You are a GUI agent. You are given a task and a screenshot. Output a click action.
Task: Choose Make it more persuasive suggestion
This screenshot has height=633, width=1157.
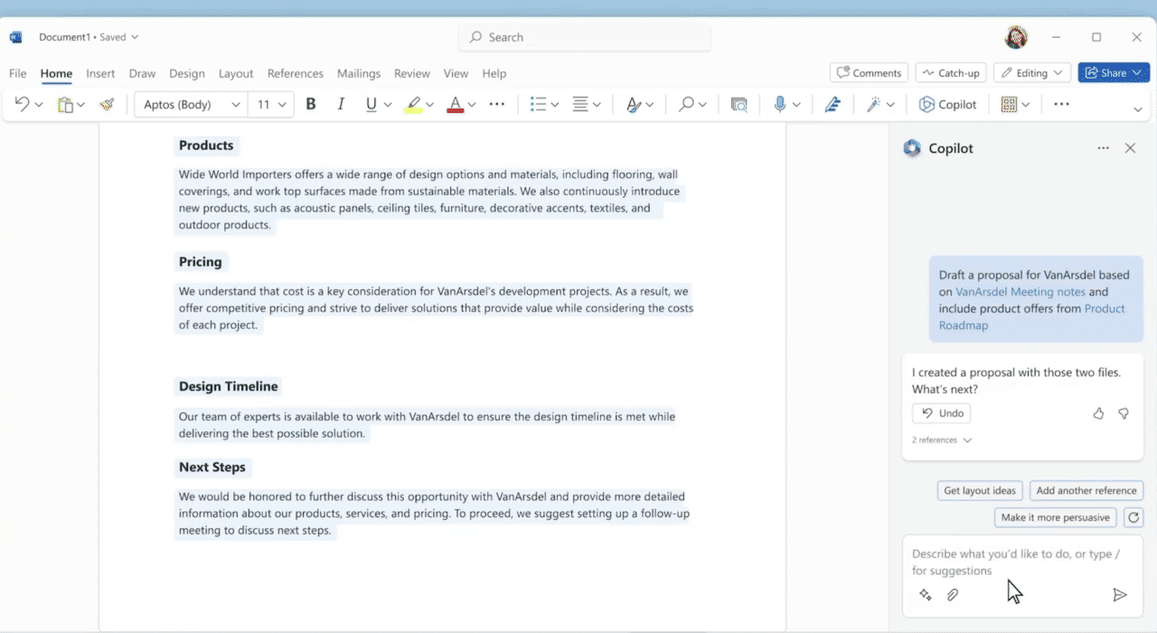tap(1055, 517)
